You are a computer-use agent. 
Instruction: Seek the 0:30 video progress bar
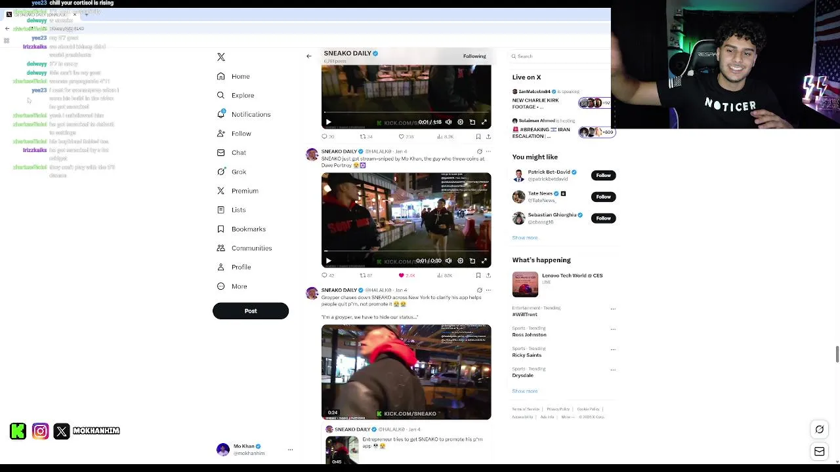(x=406, y=252)
